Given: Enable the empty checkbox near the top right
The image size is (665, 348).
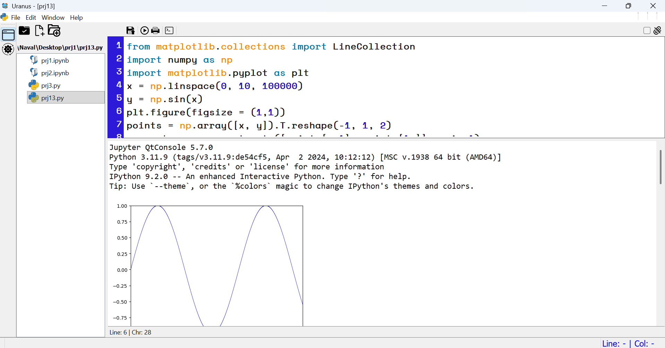Looking at the screenshot, I should click(x=647, y=30).
